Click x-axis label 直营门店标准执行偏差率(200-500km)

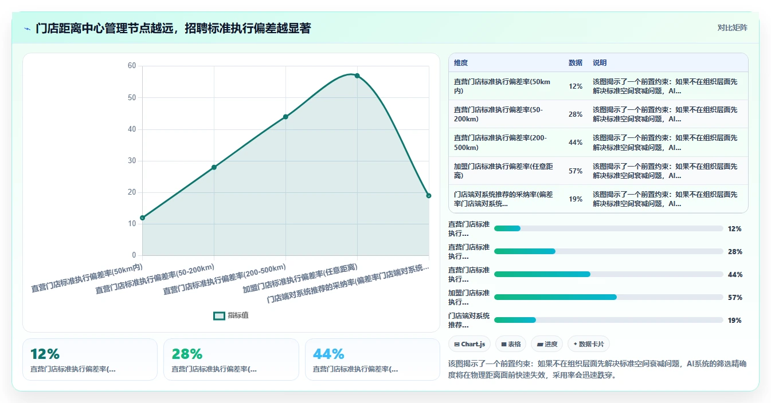tap(224, 279)
